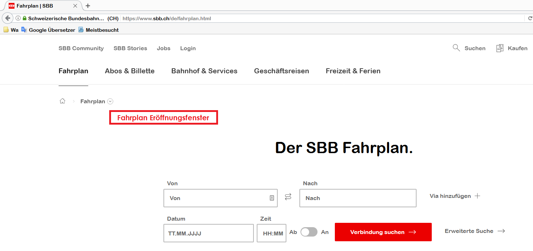The height and width of the screenshot is (251, 533).
Task: Open the Login link
Action: (188, 48)
